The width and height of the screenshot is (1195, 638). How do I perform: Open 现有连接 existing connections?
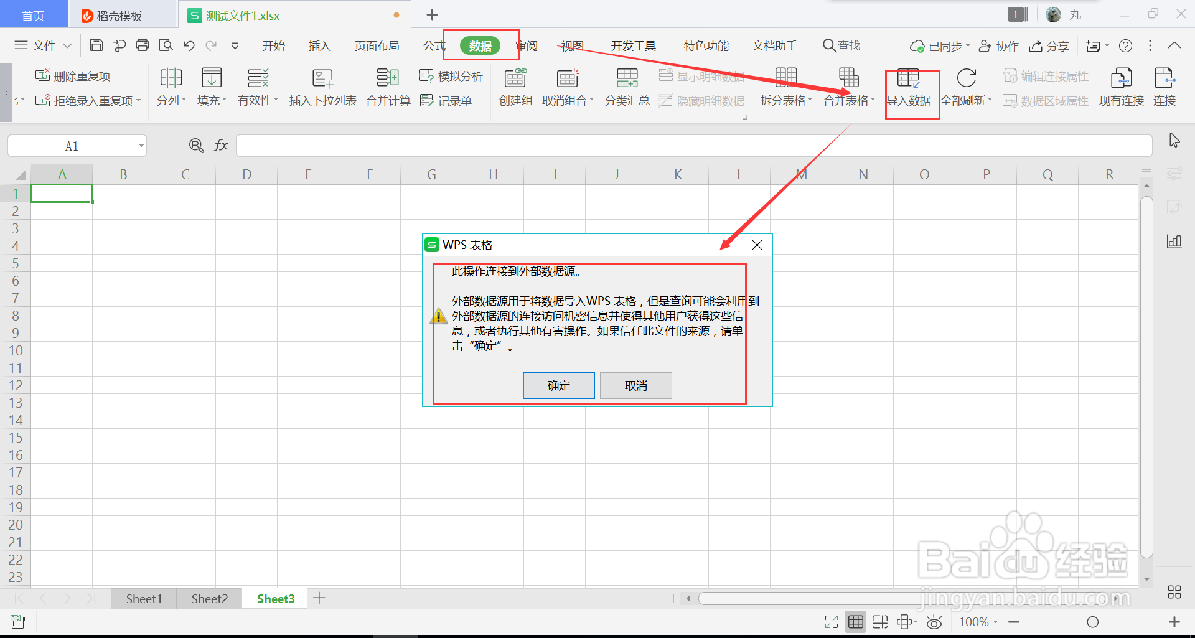point(1121,87)
